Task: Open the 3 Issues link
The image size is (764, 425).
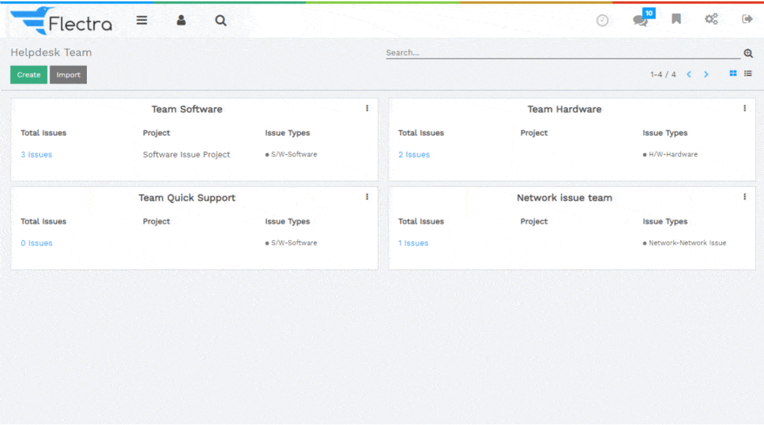Action: (x=36, y=155)
